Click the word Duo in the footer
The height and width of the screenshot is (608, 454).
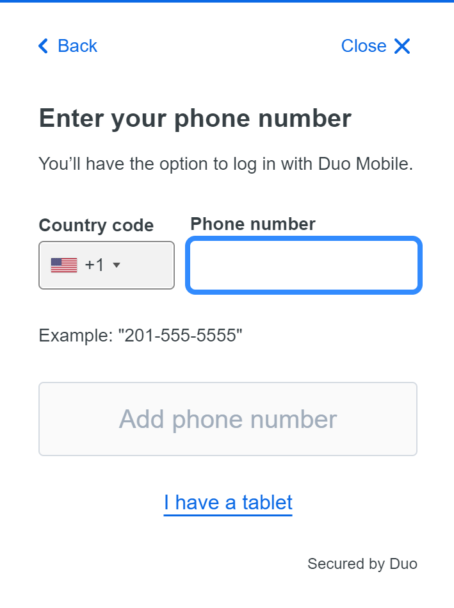(x=403, y=564)
